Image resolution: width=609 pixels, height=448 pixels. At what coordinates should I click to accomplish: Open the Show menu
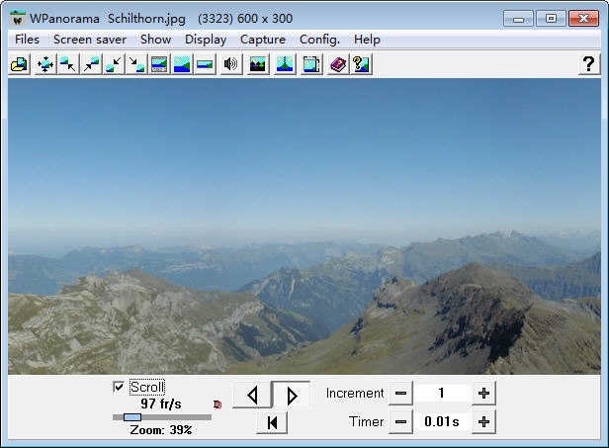pos(155,40)
